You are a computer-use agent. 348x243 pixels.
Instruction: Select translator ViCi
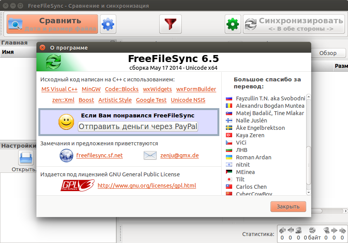241,143
